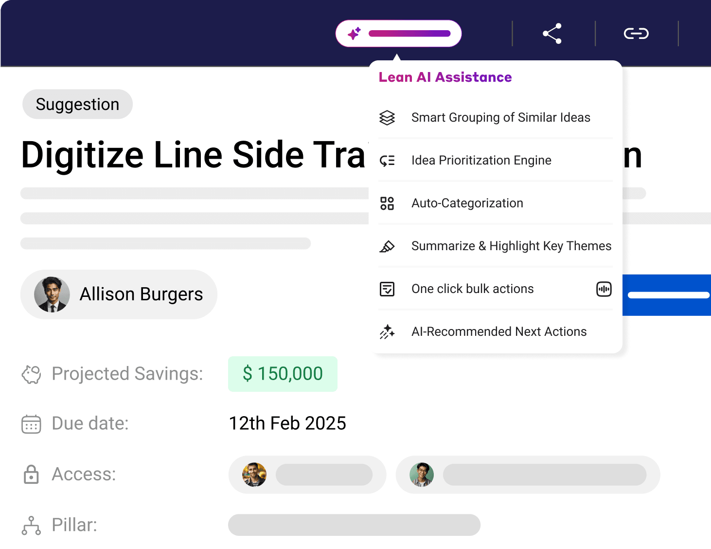Click the Suggestion tag pill

click(x=77, y=104)
